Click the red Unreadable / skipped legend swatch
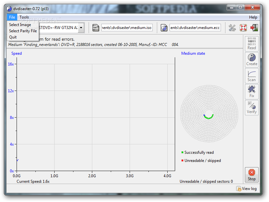This screenshot has width=269, height=202. (182, 161)
